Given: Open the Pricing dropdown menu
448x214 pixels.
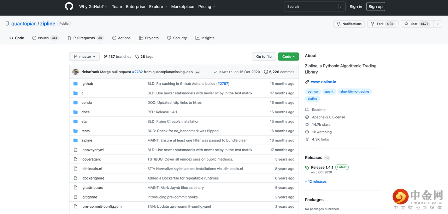Looking at the screenshot, I should (207, 7).
